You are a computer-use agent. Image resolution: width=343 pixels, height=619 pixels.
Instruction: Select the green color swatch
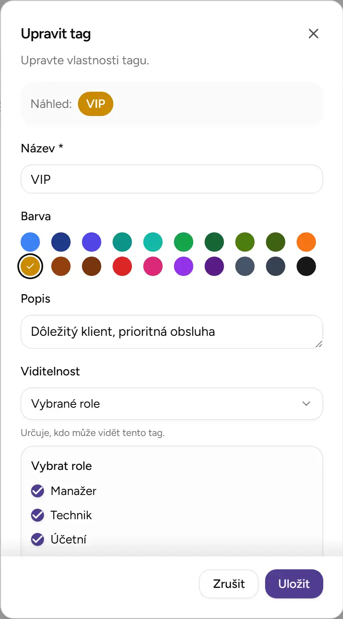(184, 242)
